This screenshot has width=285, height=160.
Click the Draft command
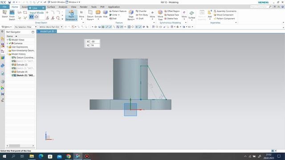click(140, 19)
